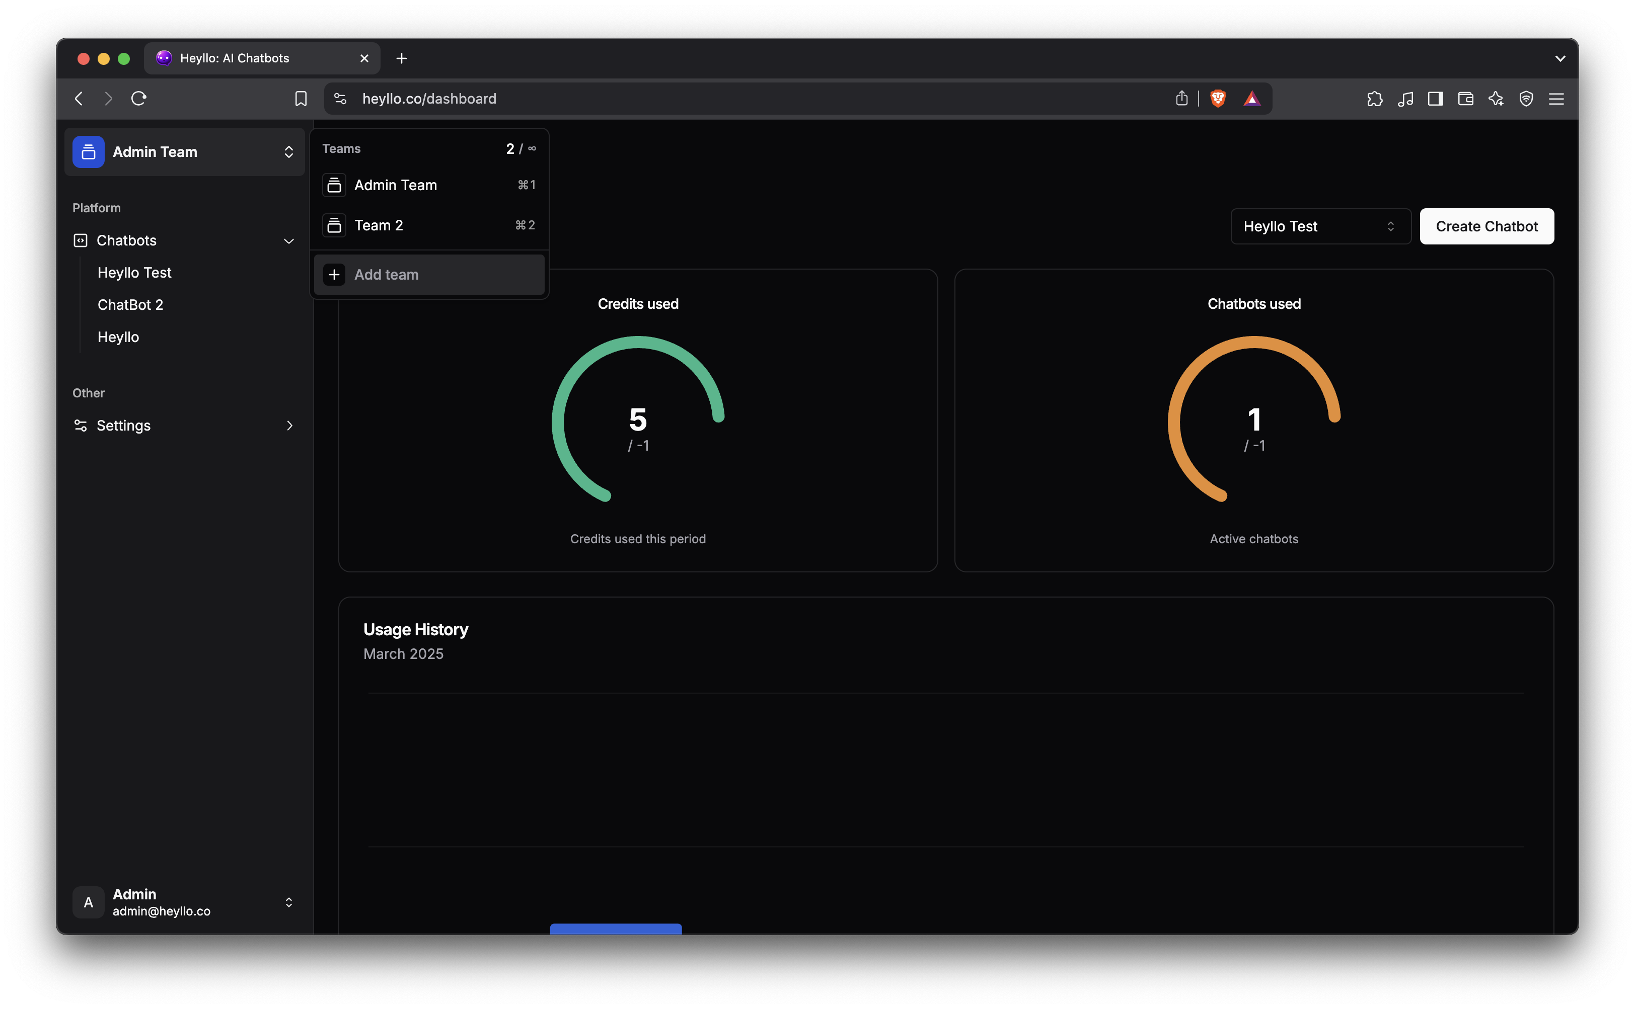
Task: Click the orange Chatbots used gauge
Action: pos(1253,419)
